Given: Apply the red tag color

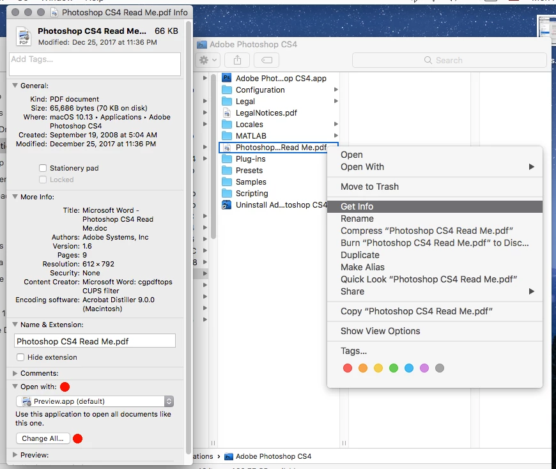Looking at the screenshot, I should coord(348,368).
